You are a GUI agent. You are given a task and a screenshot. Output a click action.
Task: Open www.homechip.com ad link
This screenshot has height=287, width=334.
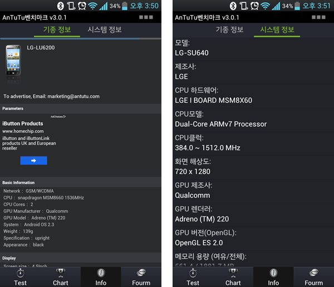pyautogui.click(x=23, y=131)
